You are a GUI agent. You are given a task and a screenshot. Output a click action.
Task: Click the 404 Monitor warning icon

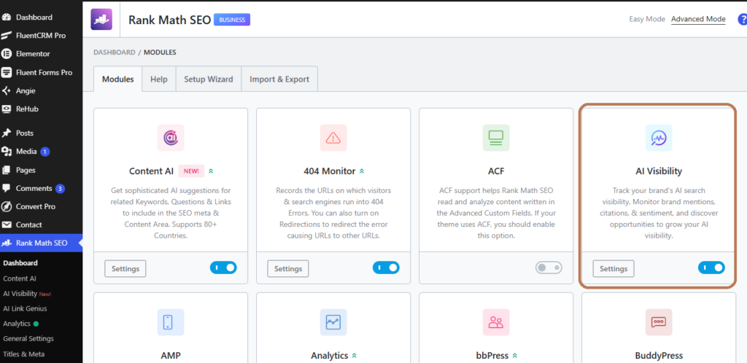coord(333,138)
